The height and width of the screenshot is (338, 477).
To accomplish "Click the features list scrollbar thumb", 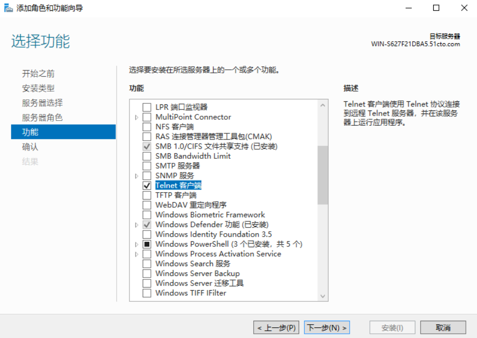I will click(323, 175).
